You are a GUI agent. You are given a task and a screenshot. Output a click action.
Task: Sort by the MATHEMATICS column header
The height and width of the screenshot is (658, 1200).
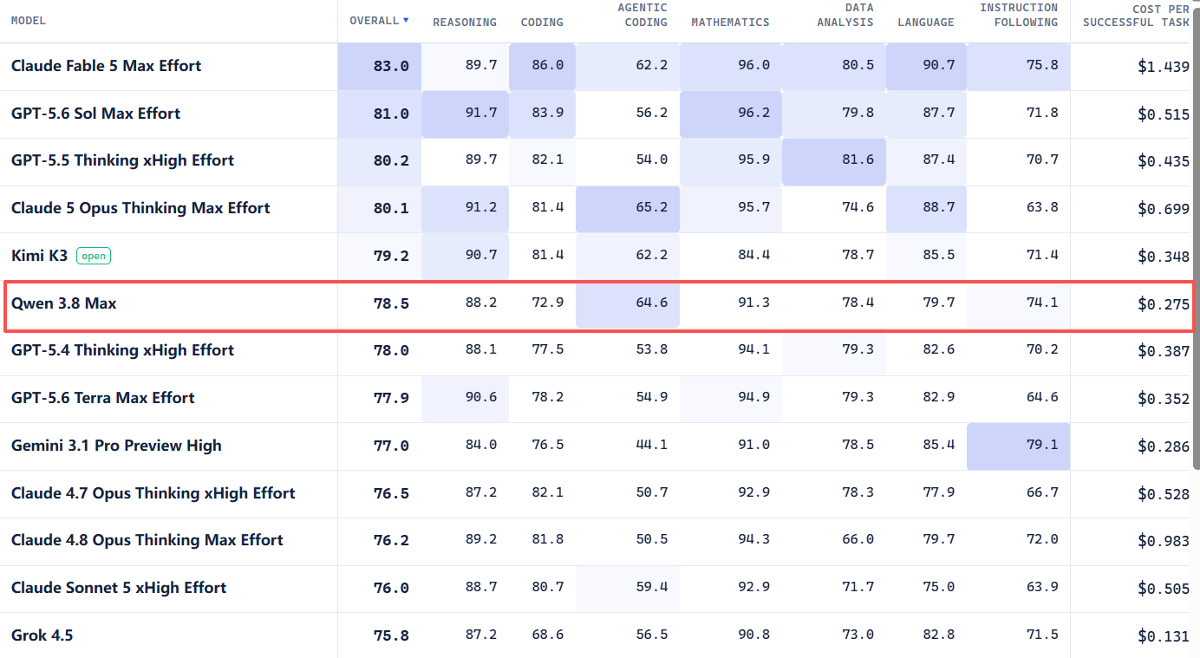tap(730, 22)
